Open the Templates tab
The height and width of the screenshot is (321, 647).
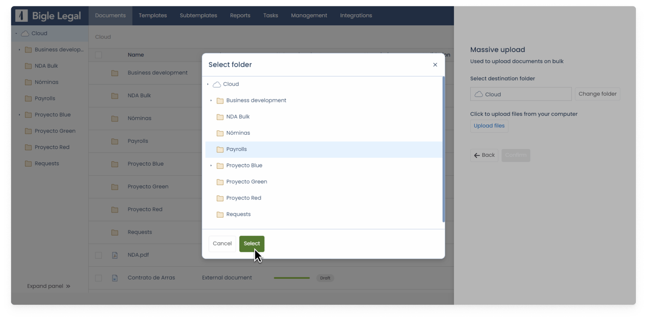pos(152,15)
